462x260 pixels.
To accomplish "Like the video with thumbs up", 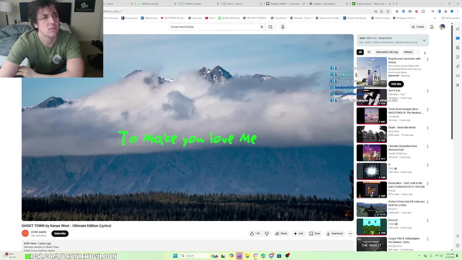I will [x=255, y=234].
